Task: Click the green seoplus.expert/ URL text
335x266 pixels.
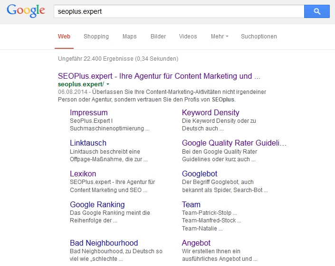Action: tap(81, 84)
